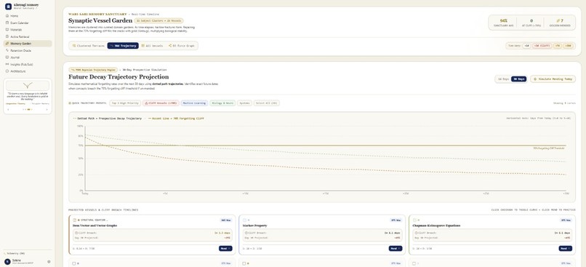
Task: Click the subject clusters badge beside title
Action: 158,21
